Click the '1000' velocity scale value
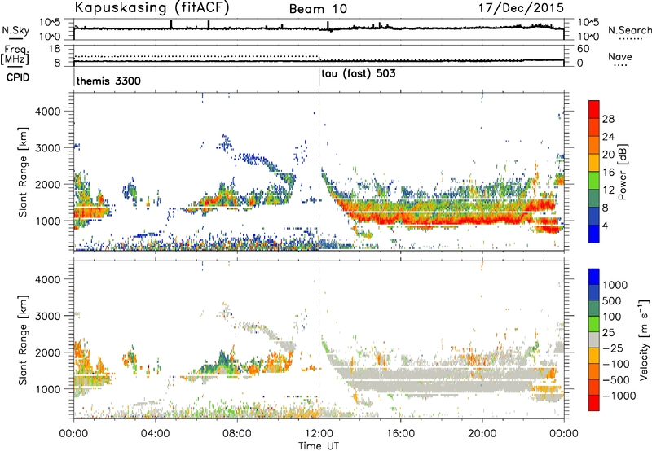The height and width of the screenshot is (451, 652). pyautogui.click(x=615, y=285)
